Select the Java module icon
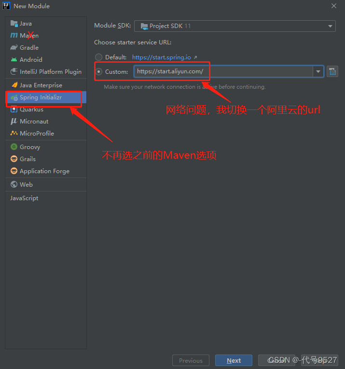The width and height of the screenshot is (345, 369). point(14,24)
